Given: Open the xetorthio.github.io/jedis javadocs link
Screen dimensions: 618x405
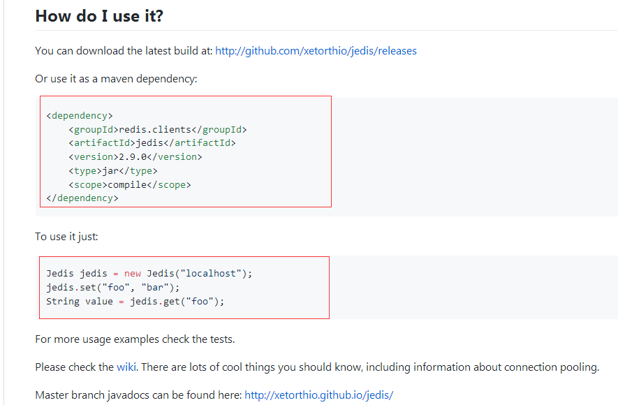Looking at the screenshot, I should coord(318,395).
